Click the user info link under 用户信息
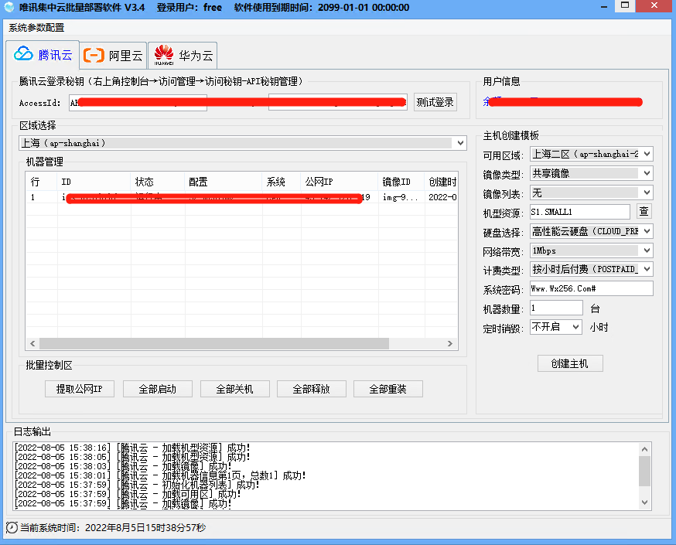 click(562, 102)
